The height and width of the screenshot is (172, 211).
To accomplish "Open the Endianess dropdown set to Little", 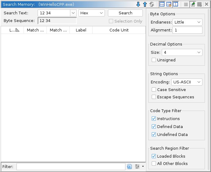I will tap(187, 22).
